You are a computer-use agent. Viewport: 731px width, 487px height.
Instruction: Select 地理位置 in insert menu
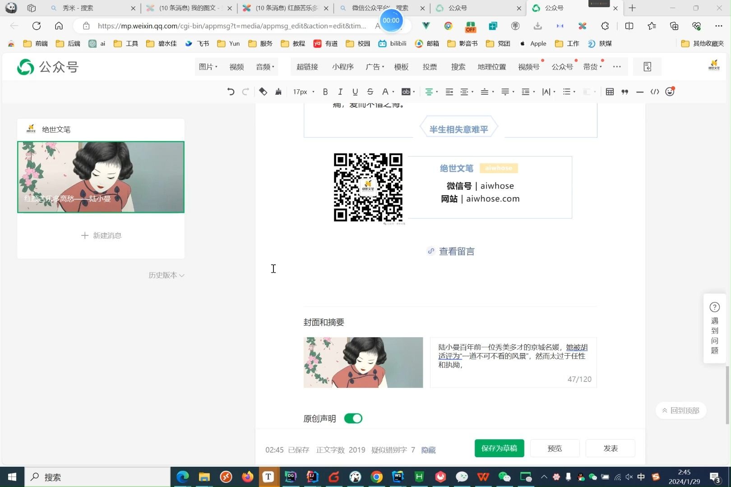(x=492, y=67)
